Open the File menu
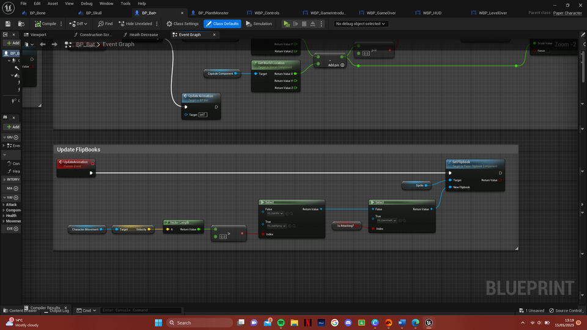 [23, 4]
